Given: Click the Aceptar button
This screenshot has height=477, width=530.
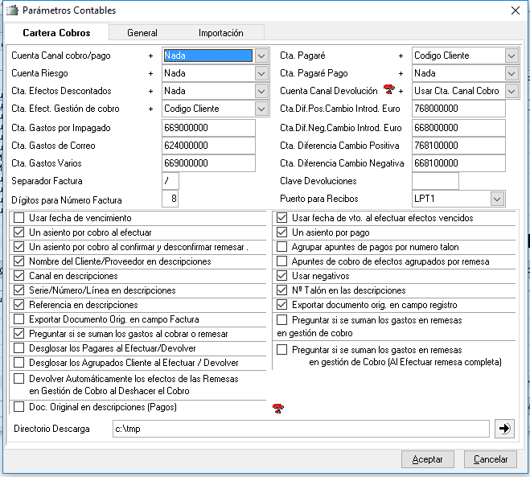Looking at the screenshot, I should [428, 459].
